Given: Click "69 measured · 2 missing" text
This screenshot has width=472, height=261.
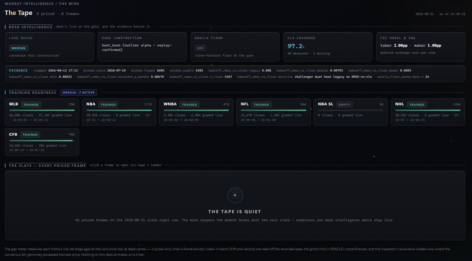Looking at the screenshot, I should tap(309, 53).
